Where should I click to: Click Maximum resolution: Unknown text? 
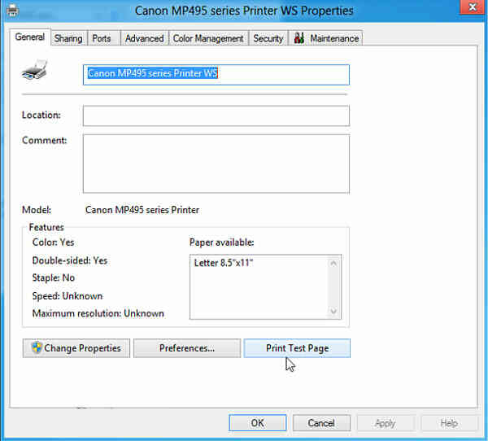98,313
